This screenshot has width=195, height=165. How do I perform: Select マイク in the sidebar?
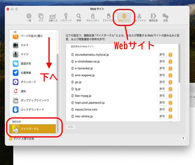coord(25,54)
